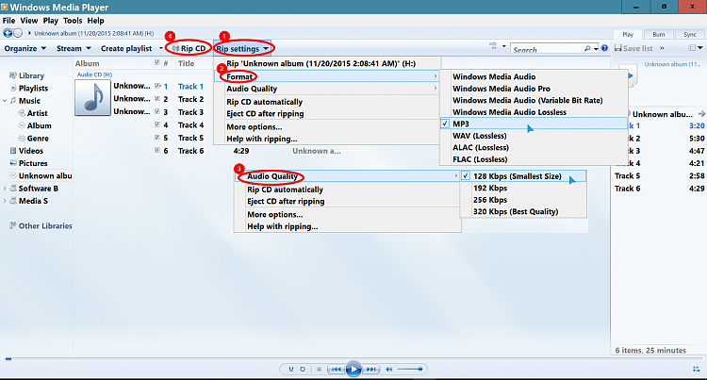
Task: Click the greyed Forward navigation button
Action: click(x=18, y=33)
